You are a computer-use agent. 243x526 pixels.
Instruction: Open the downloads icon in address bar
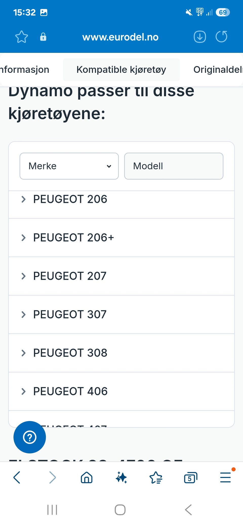point(200,37)
